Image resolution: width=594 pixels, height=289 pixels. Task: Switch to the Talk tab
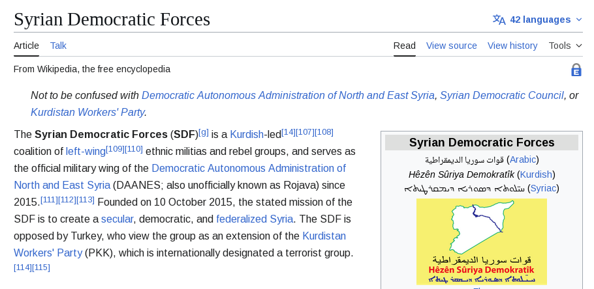[x=58, y=46]
